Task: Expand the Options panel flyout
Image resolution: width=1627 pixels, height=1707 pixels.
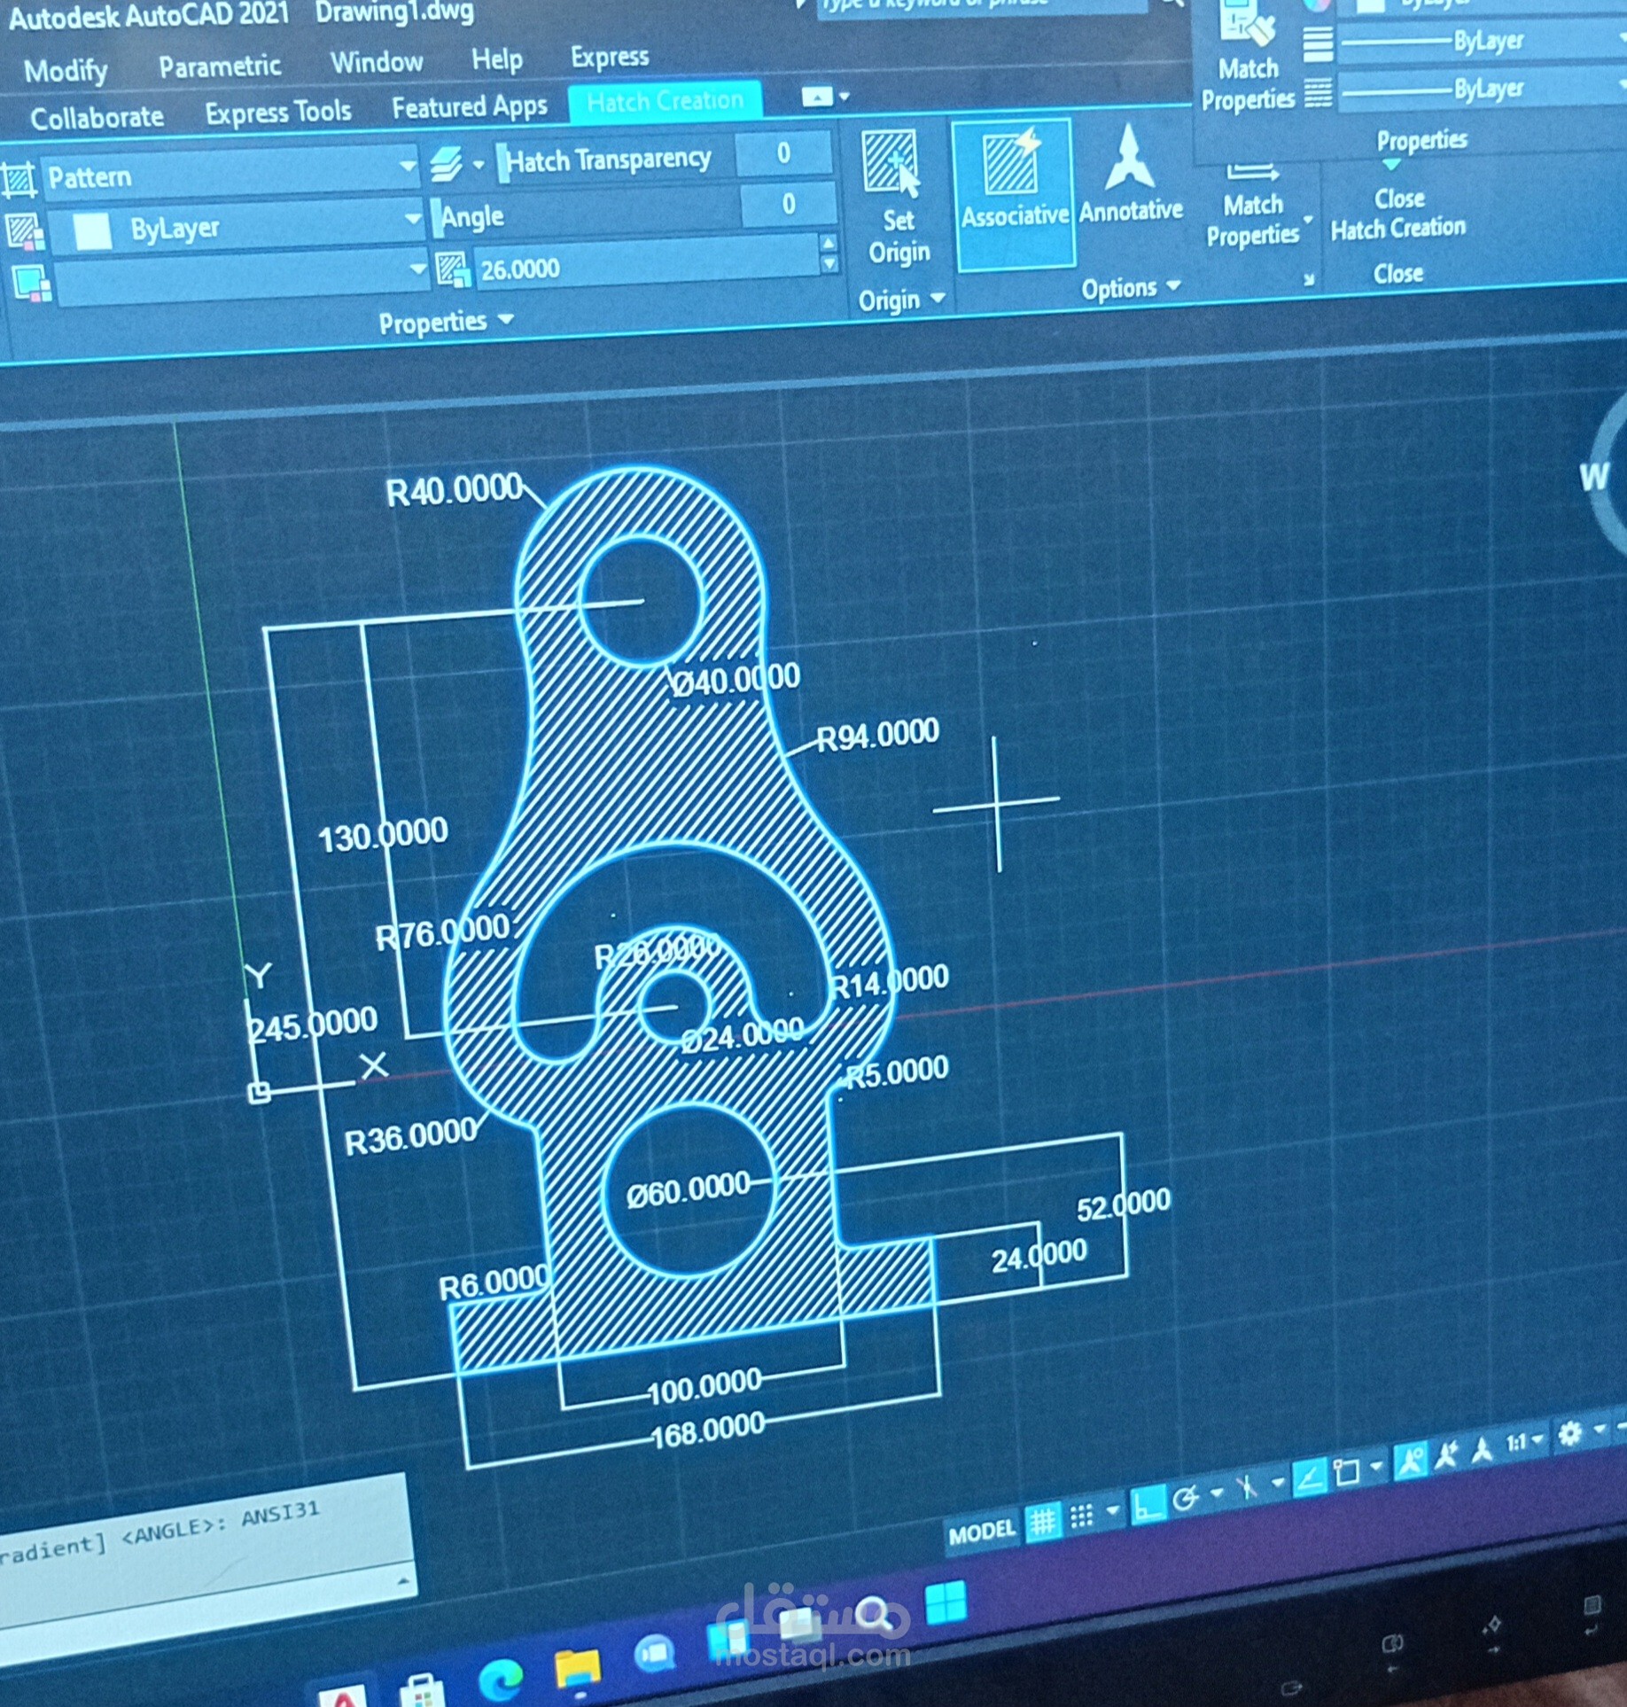Action: (x=1131, y=287)
